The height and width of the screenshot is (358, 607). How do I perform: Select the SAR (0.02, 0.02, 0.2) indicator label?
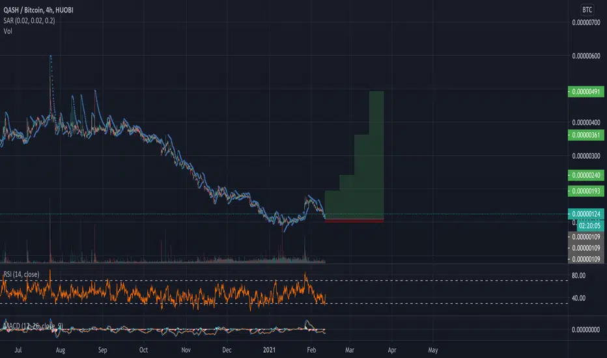point(29,21)
